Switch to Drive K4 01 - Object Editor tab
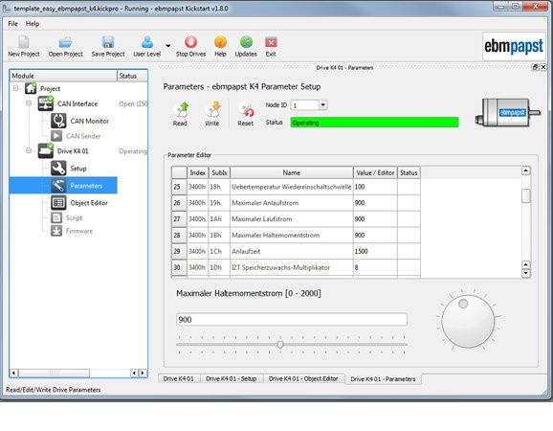The width and height of the screenshot is (553, 431). coord(303,378)
